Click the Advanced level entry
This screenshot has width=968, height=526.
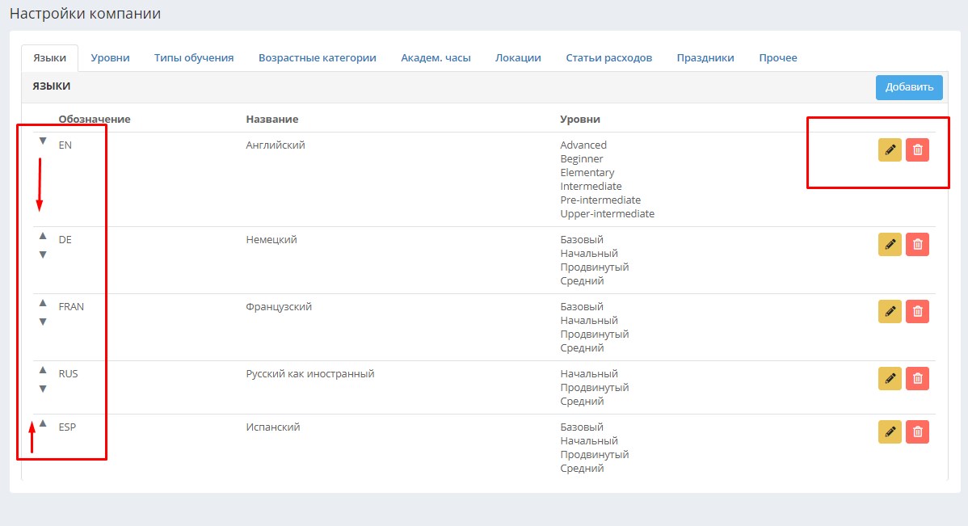(x=583, y=145)
